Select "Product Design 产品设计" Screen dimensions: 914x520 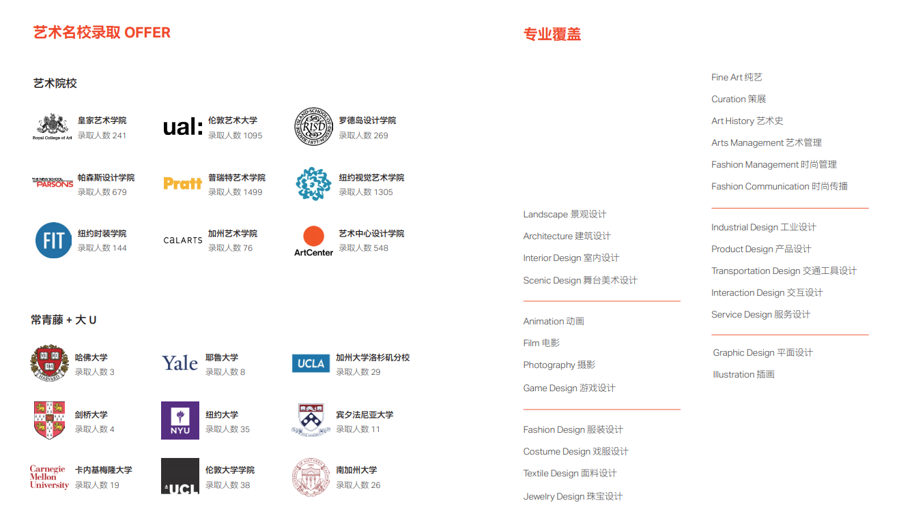761,249
